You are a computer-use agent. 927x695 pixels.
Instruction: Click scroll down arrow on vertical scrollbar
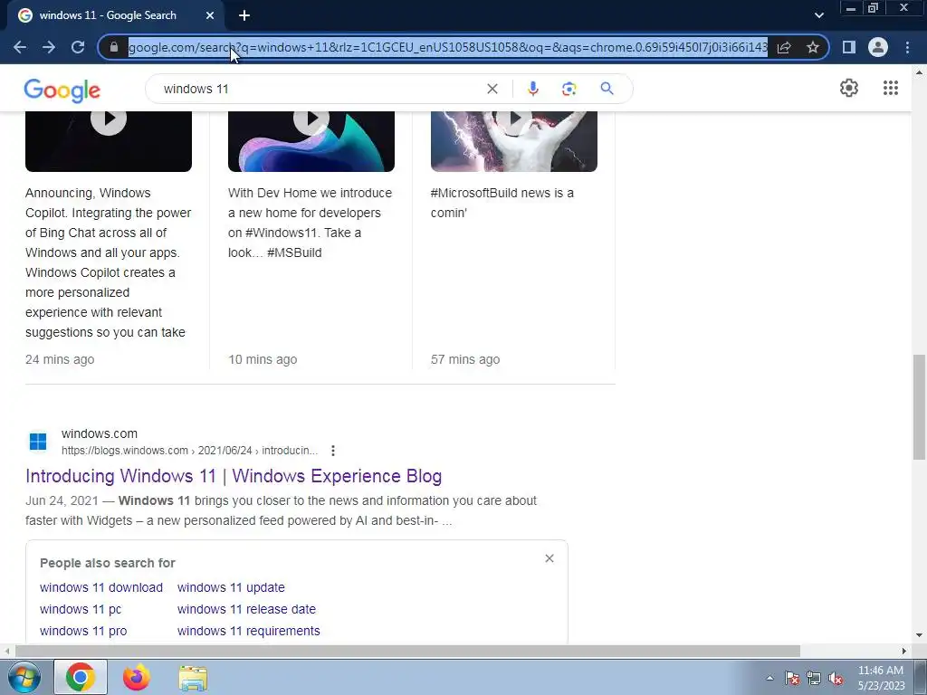[918, 636]
